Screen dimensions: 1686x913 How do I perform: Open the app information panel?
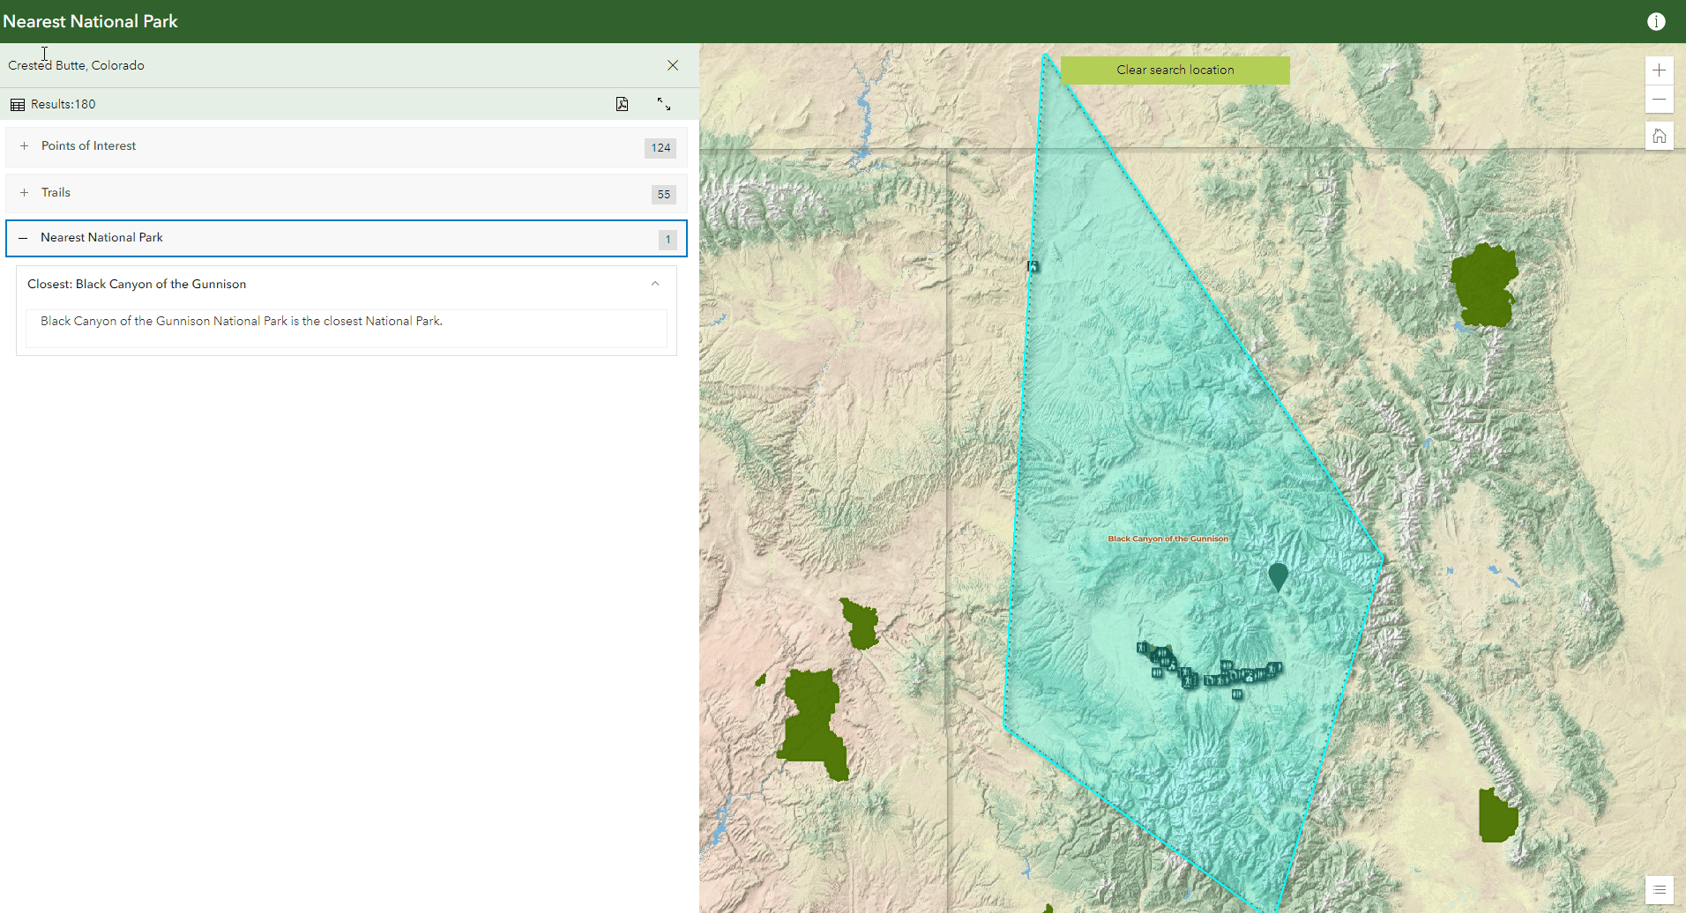point(1656,21)
